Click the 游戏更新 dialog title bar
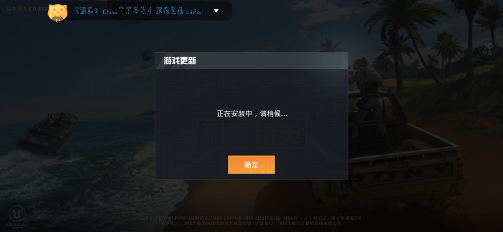 [x=252, y=61]
